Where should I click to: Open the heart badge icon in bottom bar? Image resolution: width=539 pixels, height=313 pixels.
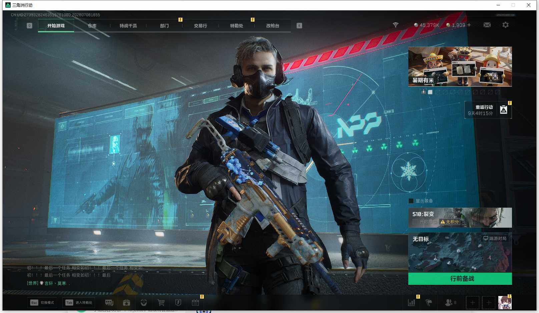(144, 303)
